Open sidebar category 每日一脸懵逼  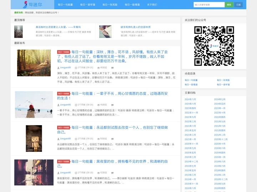tap(191, 85)
